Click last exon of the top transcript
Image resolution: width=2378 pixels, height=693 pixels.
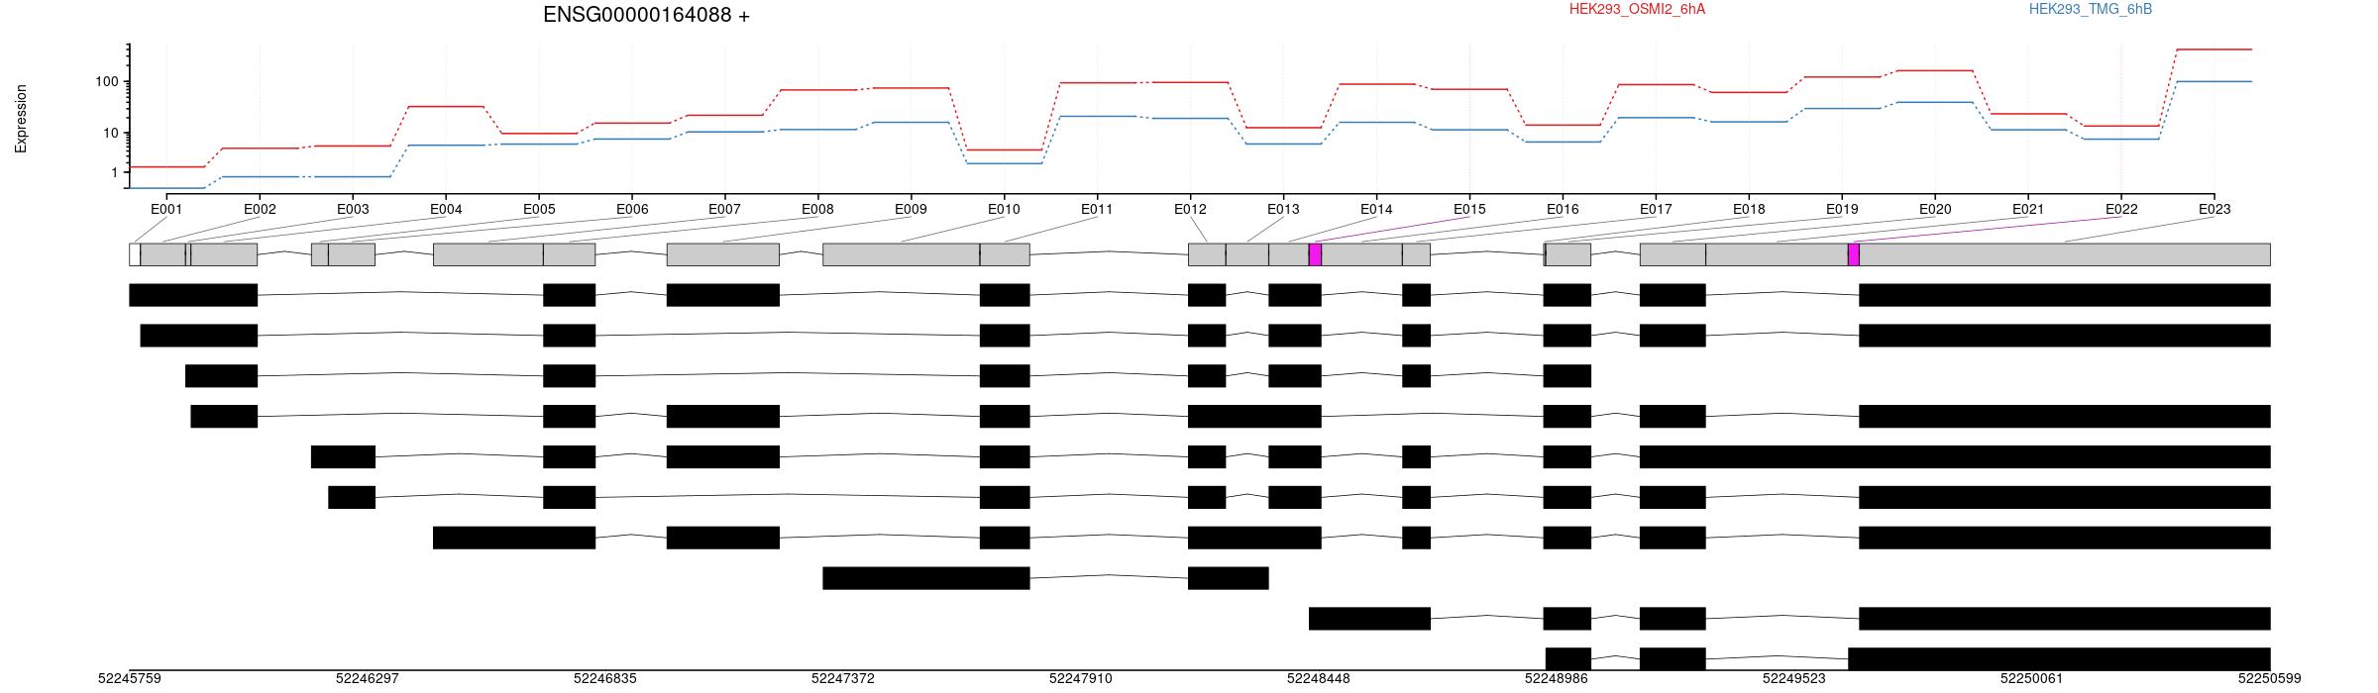2065,295
